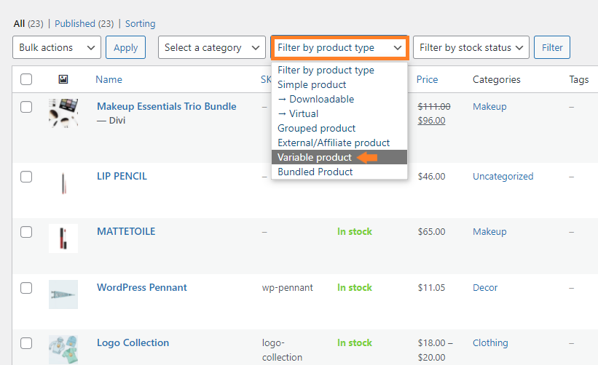Select Variable product option
The height and width of the screenshot is (365, 598).
339,157
